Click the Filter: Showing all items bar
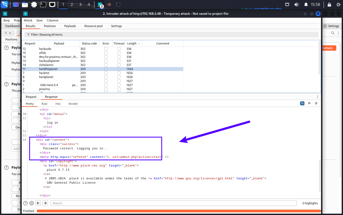The width and height of the screenshot is (343, 215). (171, 35)
